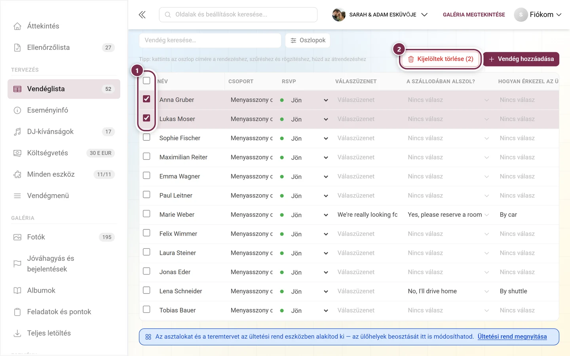Viewport: 570px width, 356px height.
Task: Follow the Ültetési rend megnyitása link
Action: 512,337
